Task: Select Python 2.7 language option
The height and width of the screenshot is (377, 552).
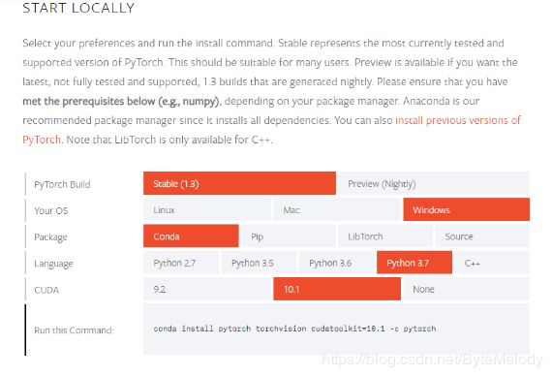Action: (x=181, y=263)
